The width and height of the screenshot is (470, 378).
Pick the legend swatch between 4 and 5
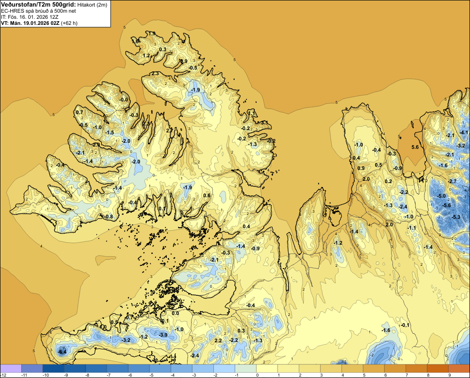point(353,368)
